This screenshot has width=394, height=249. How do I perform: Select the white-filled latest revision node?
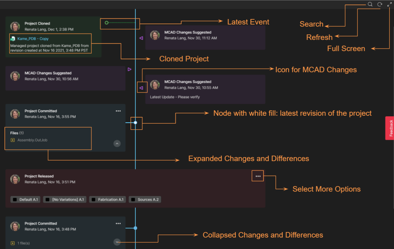(x=135, y=123)
